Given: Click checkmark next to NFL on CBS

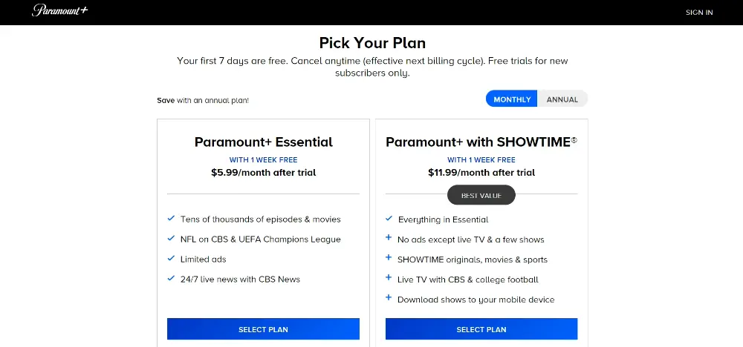Looking at the screenshot, I should 171,238.
